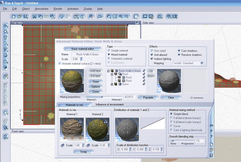Click the Z distribution scale stepper
This screenshot has height=162, width=241.
click(162, 149)
